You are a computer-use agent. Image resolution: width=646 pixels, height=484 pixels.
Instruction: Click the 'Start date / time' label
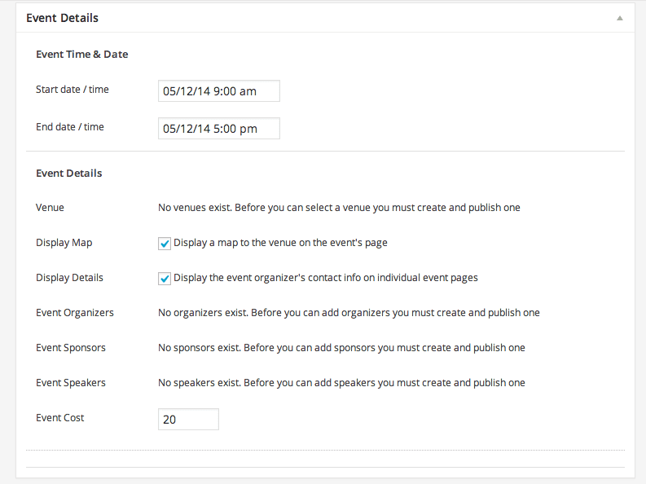(x=73, y=90)
